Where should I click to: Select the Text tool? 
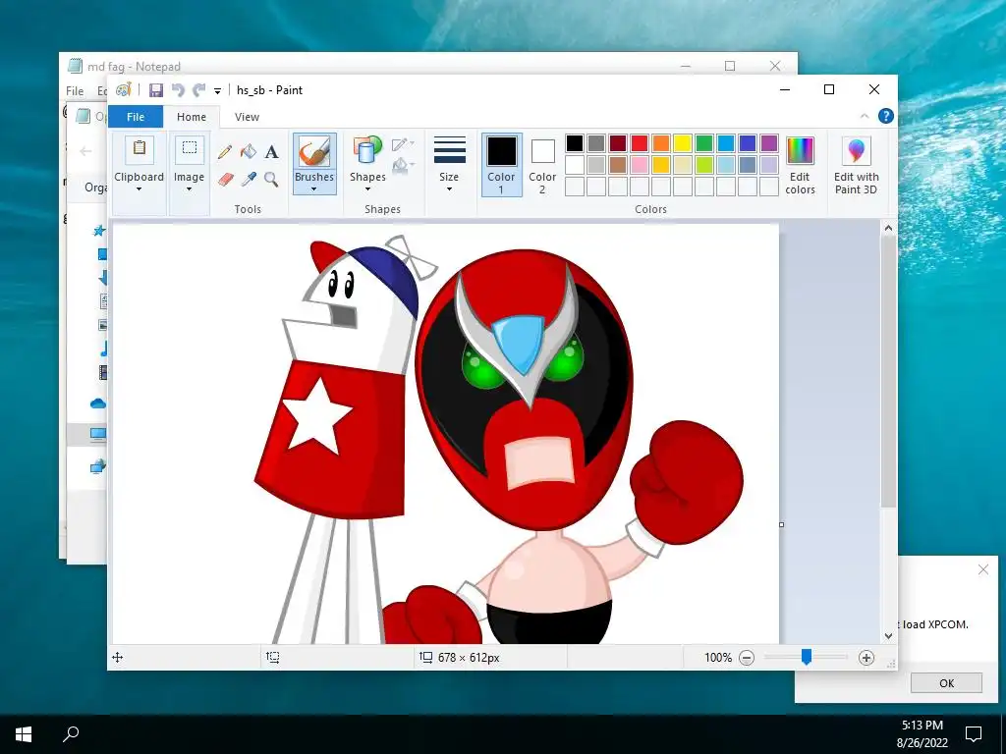[x=271, y=152]
